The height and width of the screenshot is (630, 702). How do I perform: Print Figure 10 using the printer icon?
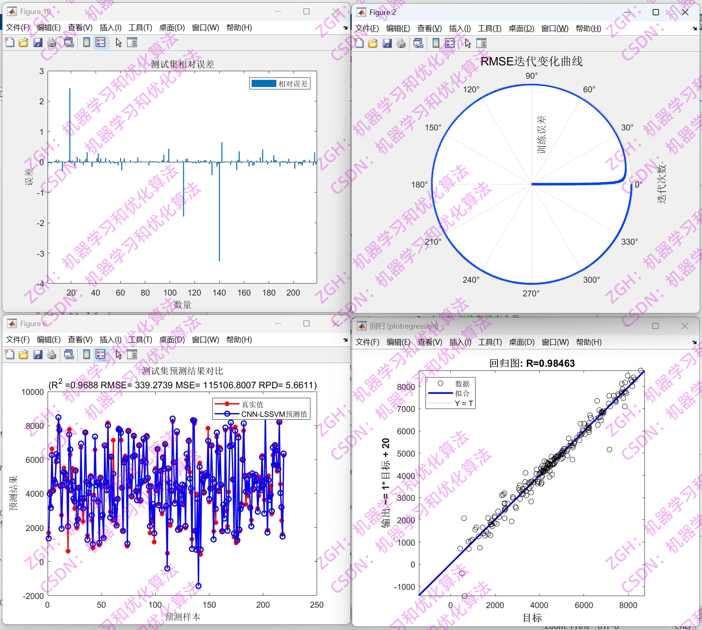52,42
